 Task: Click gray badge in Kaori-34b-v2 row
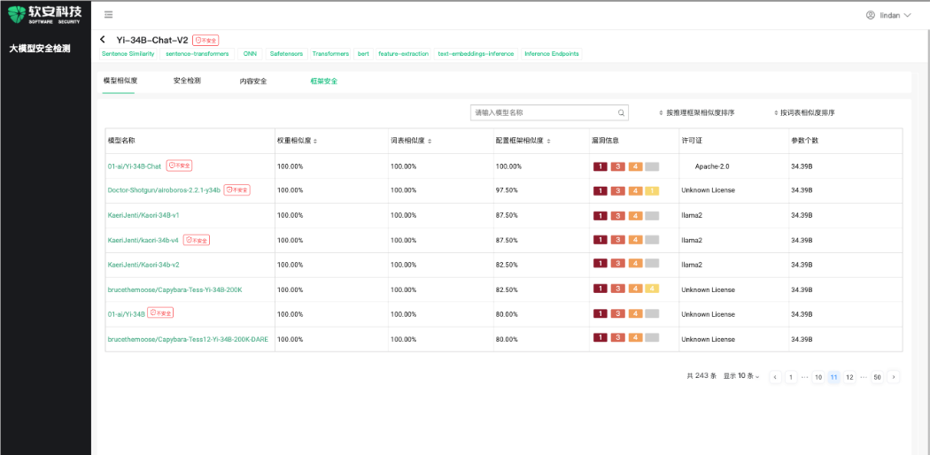click(652, 264)
